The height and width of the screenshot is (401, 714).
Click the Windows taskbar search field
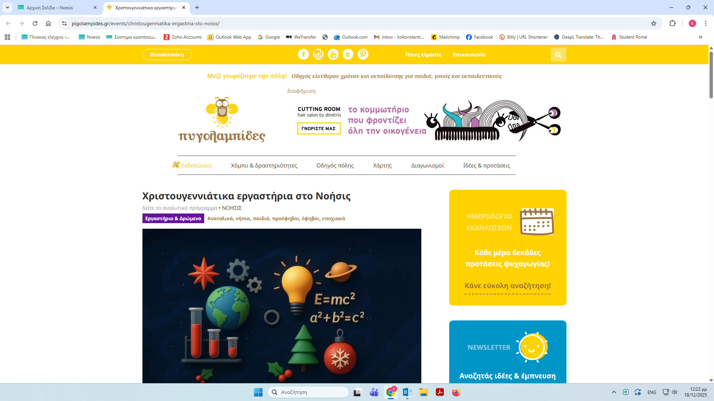(x=309, y=392)
